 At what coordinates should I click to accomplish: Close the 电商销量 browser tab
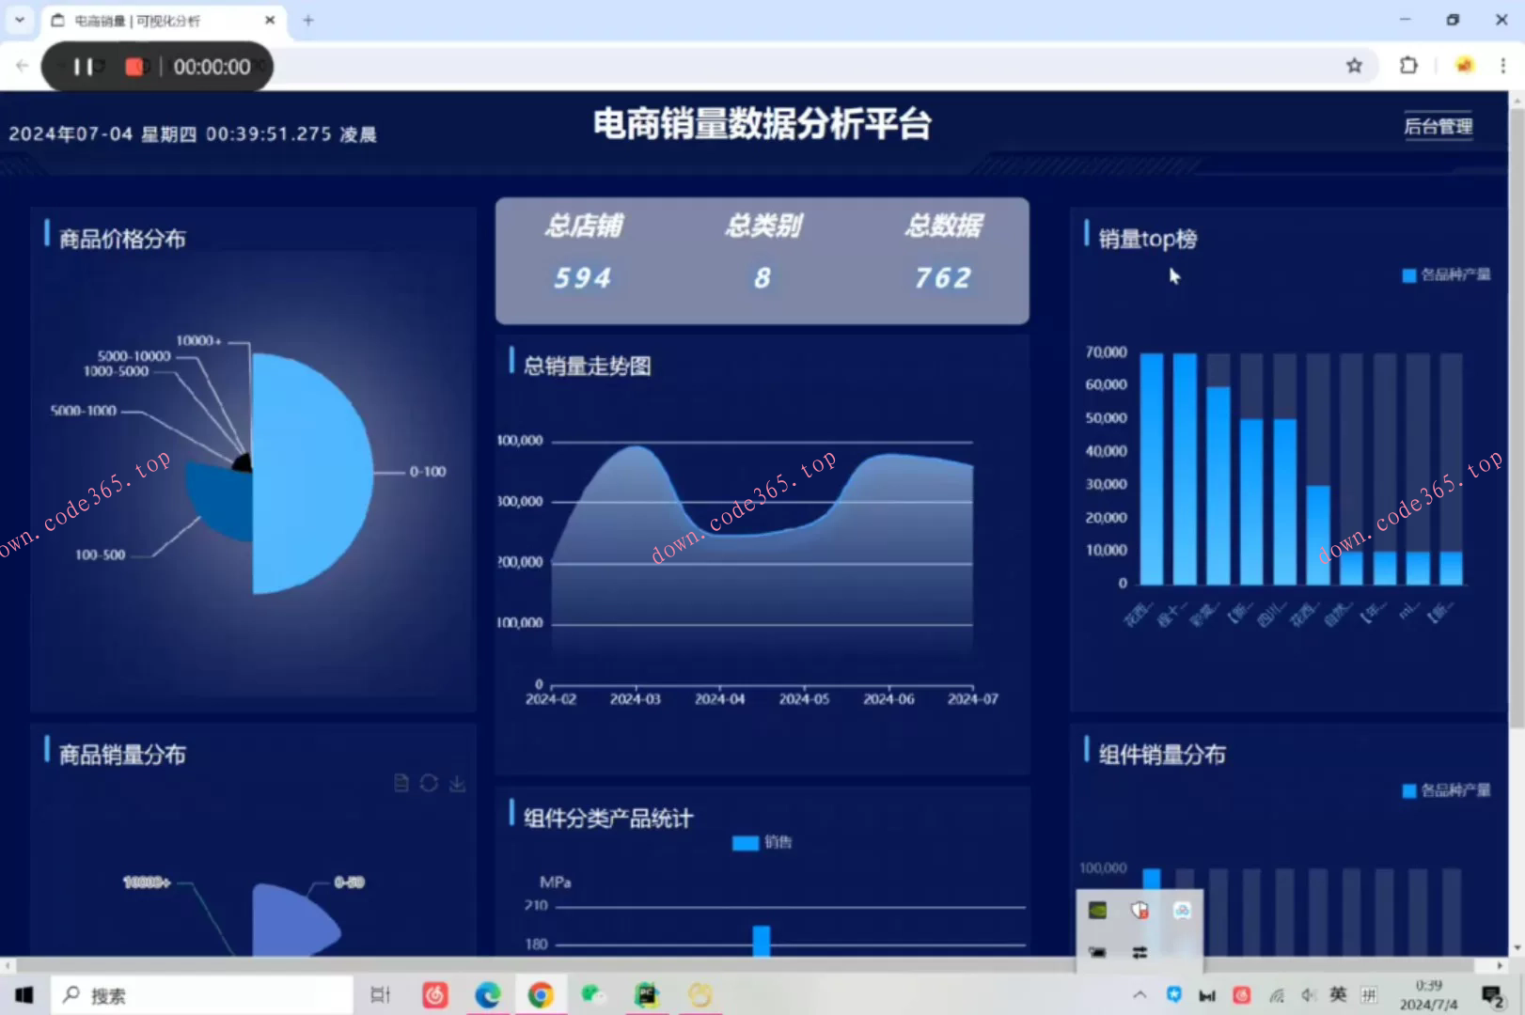click(x=270, y=20)
